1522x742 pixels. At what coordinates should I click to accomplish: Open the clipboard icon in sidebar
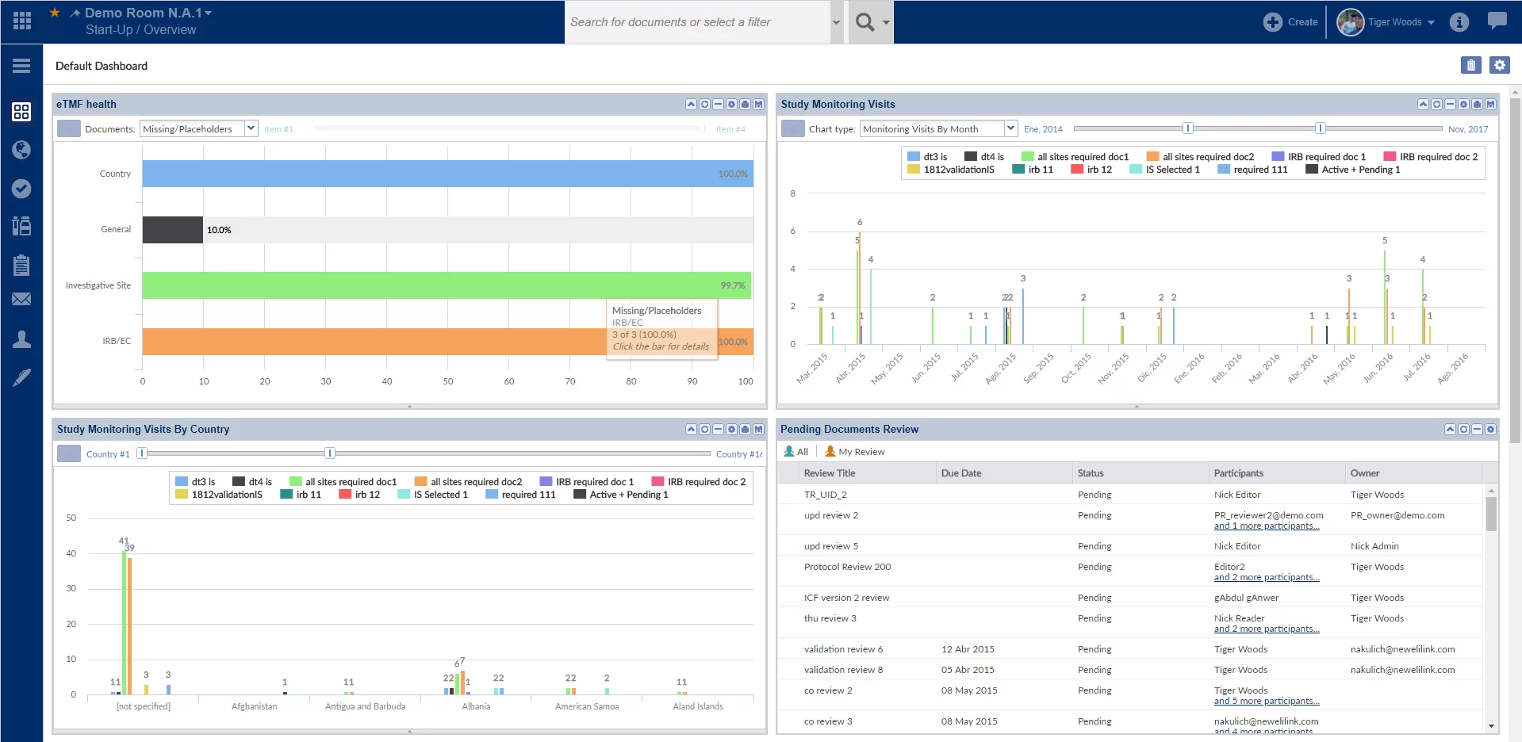point(21,265)
